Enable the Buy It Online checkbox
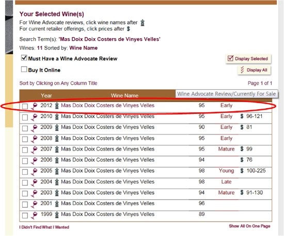The height and width of the screenshot is (236, 284). coord(24,70)
